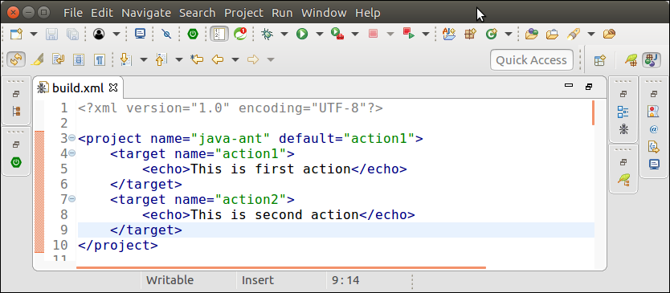Open the Previous Annotation dropdown arrow
The height and width of the screenshot is (293, 670).
[179, 59]
